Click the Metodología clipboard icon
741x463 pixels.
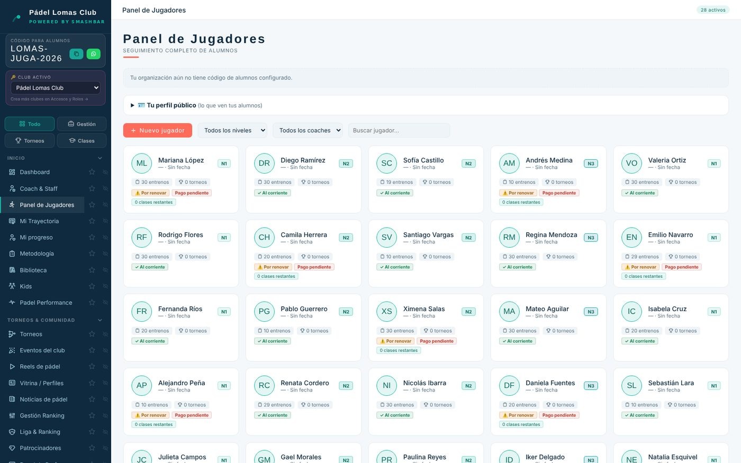12,253
